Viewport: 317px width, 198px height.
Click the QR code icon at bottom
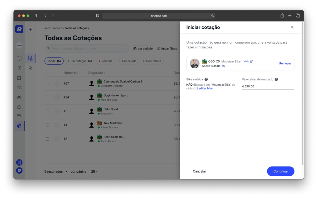19,162
